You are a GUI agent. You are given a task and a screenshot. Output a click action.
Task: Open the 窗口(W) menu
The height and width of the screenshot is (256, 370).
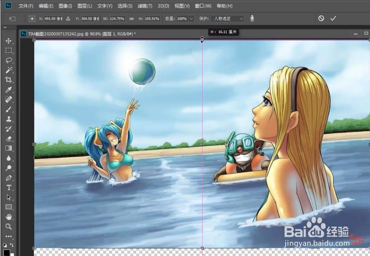(203, 6)
